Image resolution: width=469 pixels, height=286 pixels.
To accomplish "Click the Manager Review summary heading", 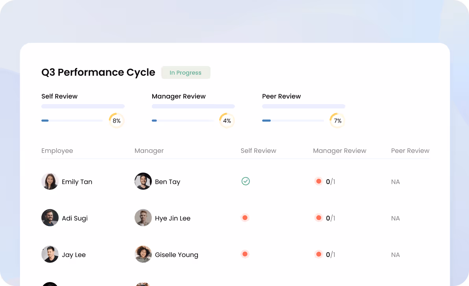I will 179,96.
